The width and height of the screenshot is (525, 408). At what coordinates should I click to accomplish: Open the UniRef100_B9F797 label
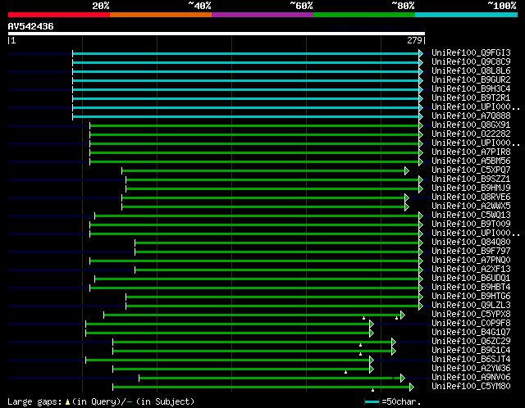[471, 252]
